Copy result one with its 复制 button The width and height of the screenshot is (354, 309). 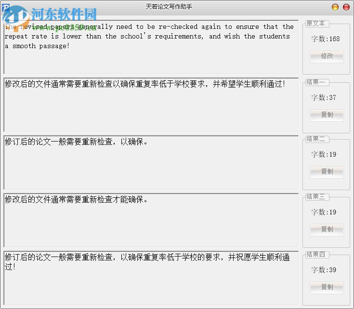click(327, 115)
